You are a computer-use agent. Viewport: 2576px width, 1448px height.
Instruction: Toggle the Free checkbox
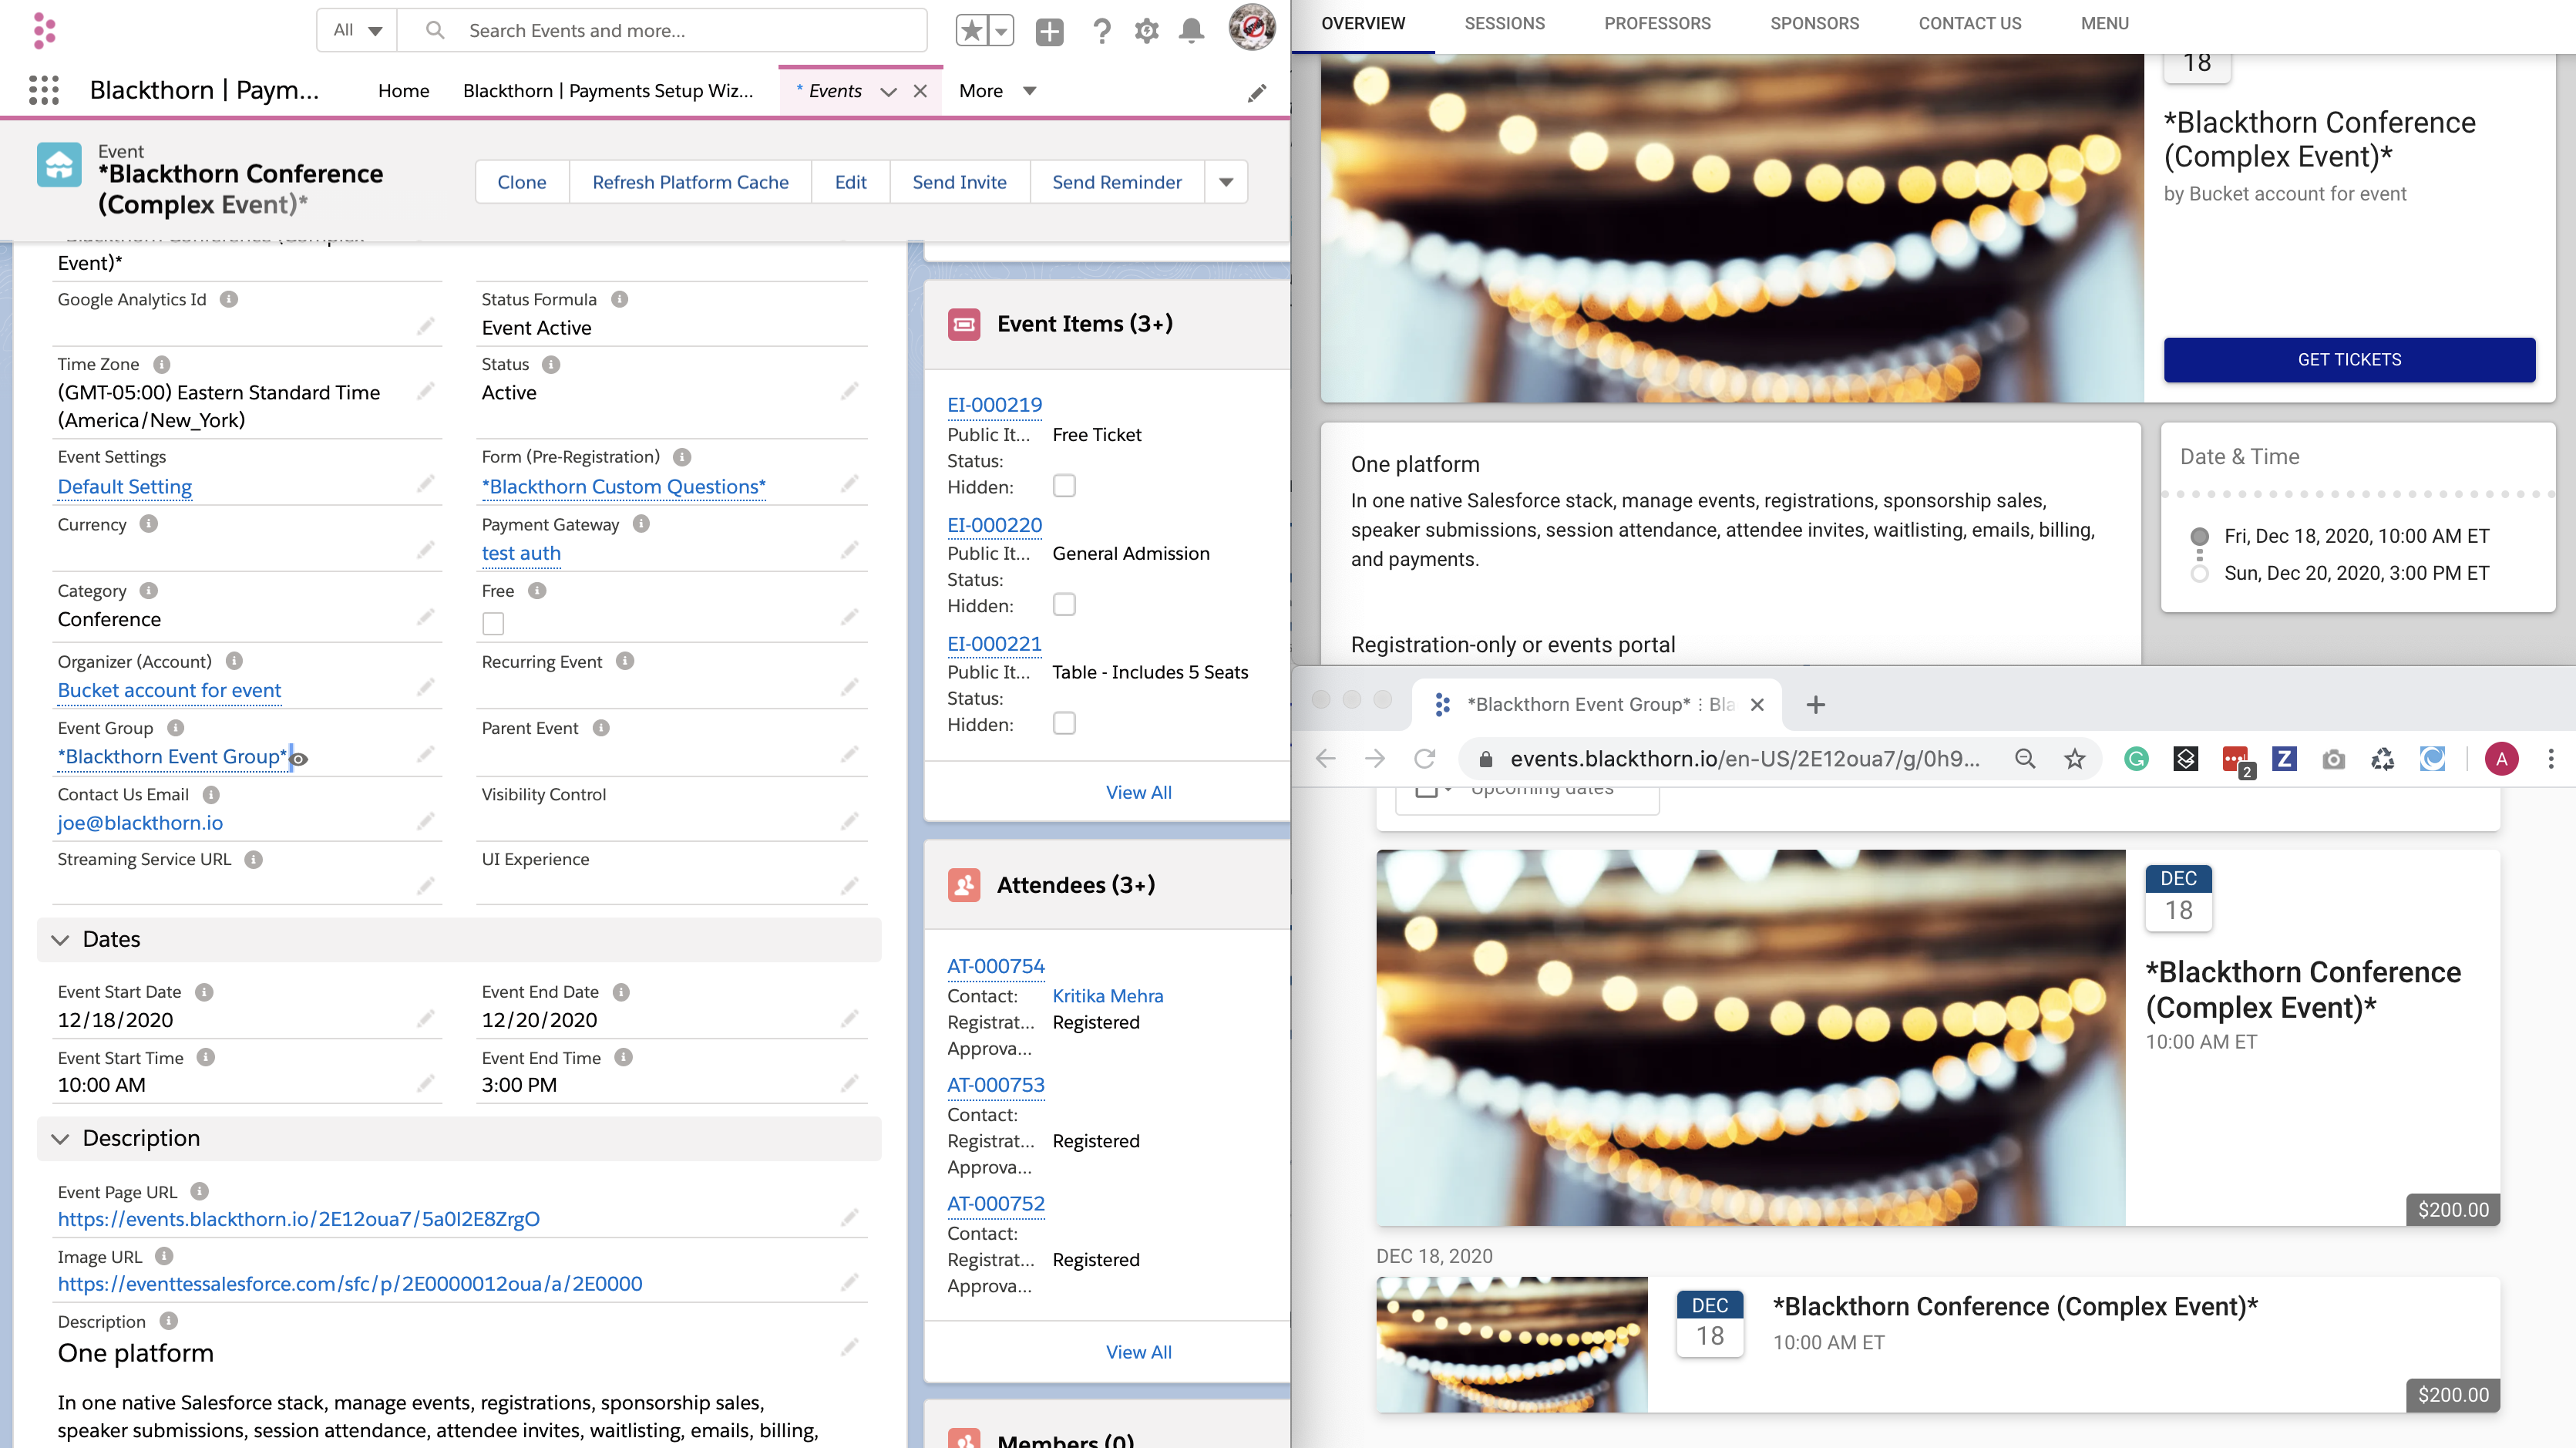(493, 624)
